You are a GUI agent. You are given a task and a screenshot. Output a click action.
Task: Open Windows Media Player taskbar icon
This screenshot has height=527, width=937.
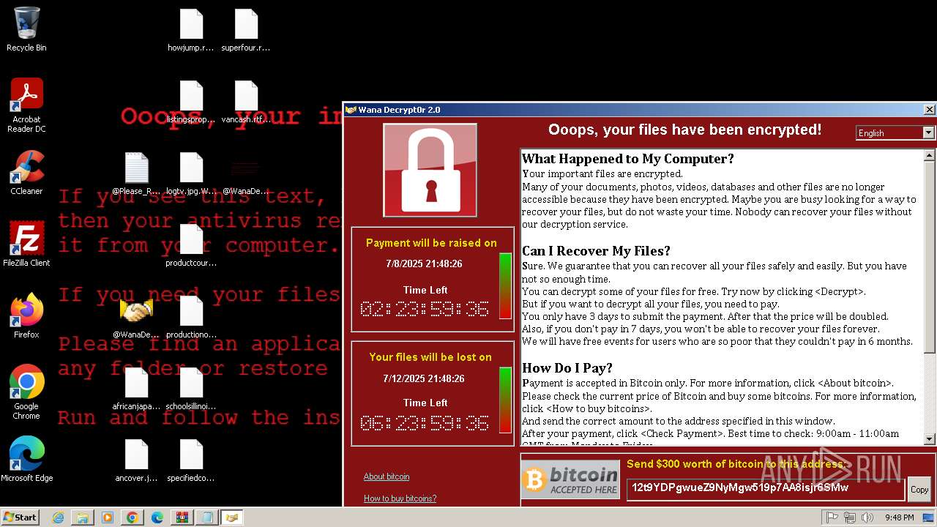click(x=108, y=517)
